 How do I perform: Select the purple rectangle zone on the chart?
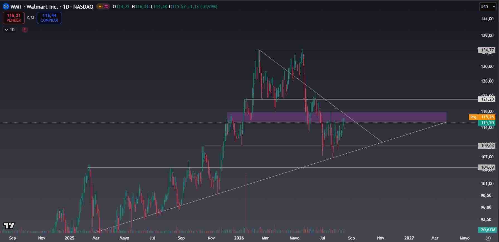337,117
